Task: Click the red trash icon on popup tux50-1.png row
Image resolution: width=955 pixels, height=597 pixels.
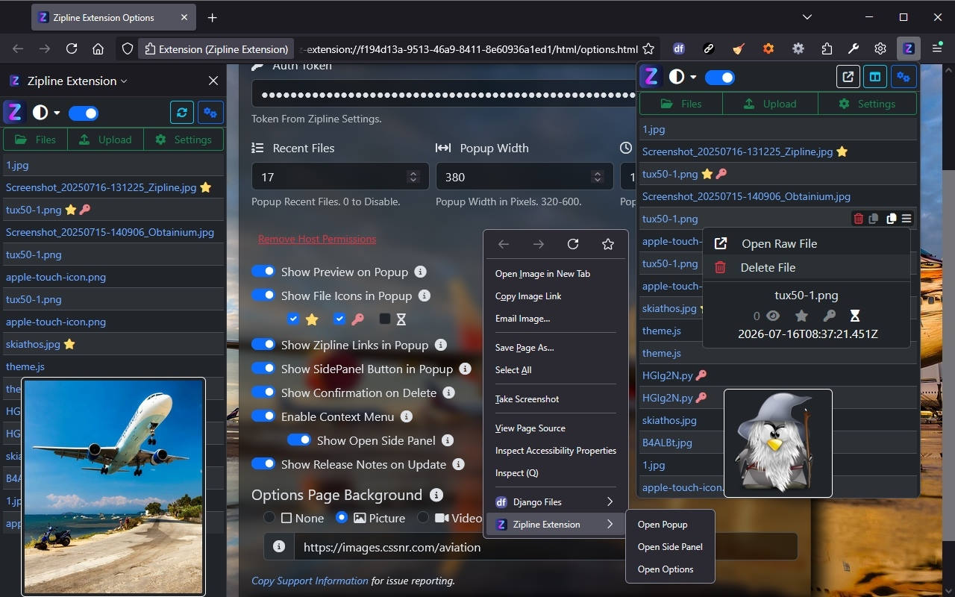Action: coord(858,219)
